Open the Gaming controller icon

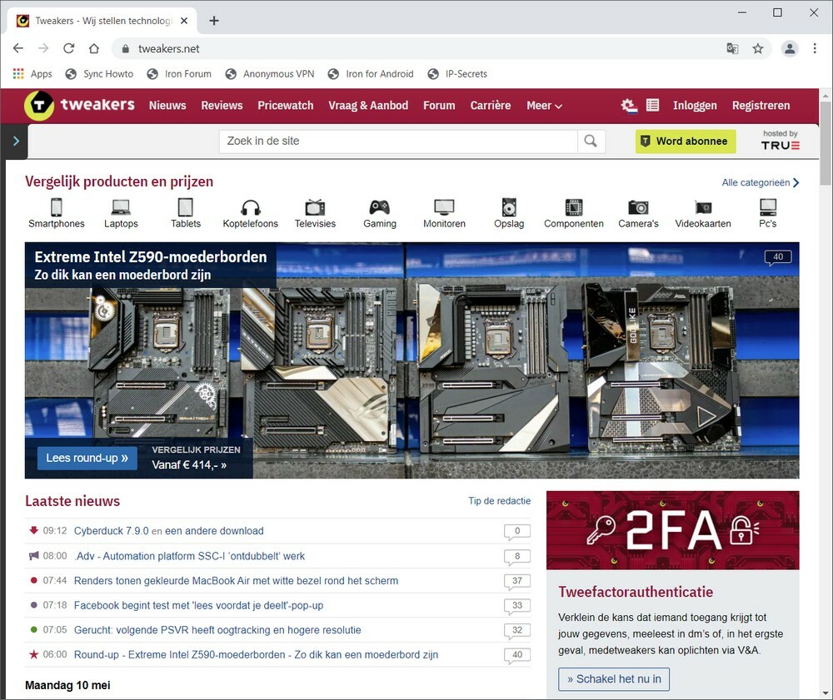point(379,207)
